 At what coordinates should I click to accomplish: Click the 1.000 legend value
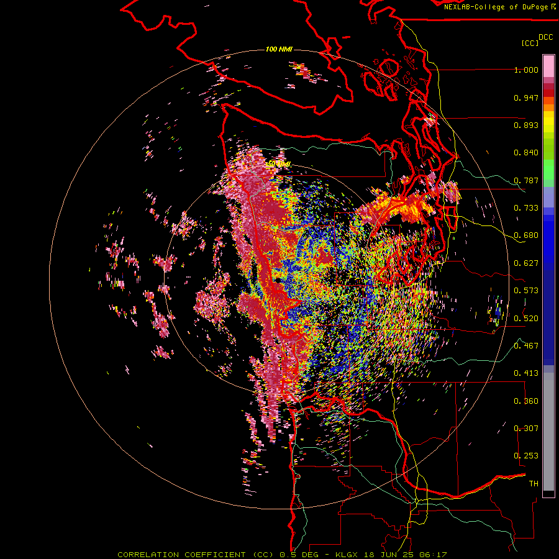click(x=526, y=70)
